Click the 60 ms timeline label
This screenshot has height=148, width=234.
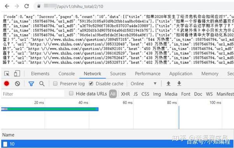[x=128, y=103]
